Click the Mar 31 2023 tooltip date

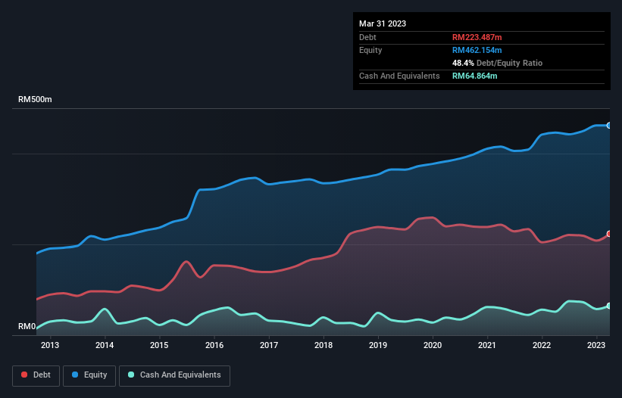pos(383,23)
